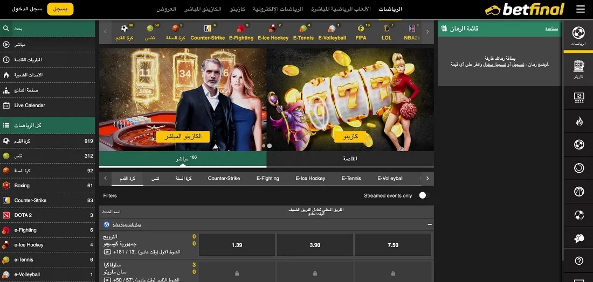Image resolution: width=593 pixels, height=282 pixels.
Task: Open الرياضات الإلكترونية menu item
Action: (x=278, y=9)
